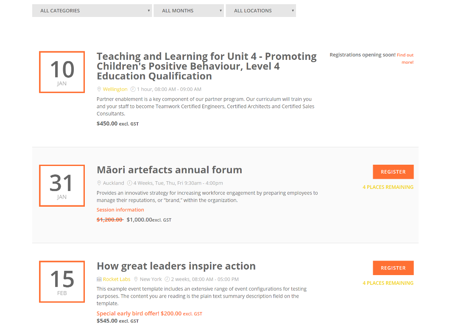Register for Māori artefacts annual forum
Screen dimensions: 458x326
pyautogui.click(x=393, y=172)
